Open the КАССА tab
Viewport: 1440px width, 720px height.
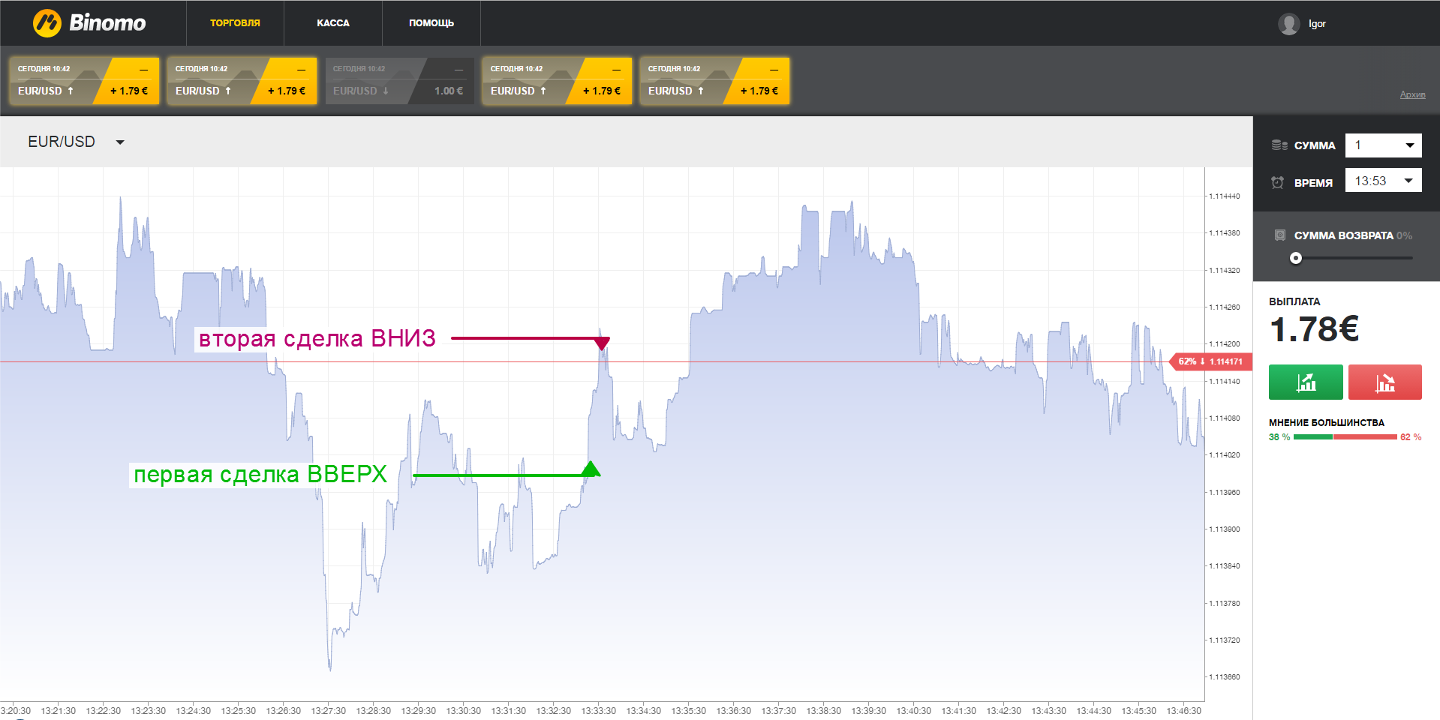pos(333,23)
